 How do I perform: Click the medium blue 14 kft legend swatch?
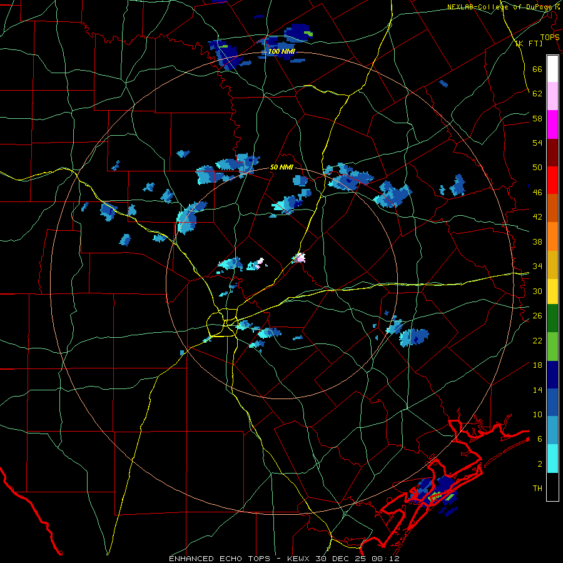coord(552,402)
